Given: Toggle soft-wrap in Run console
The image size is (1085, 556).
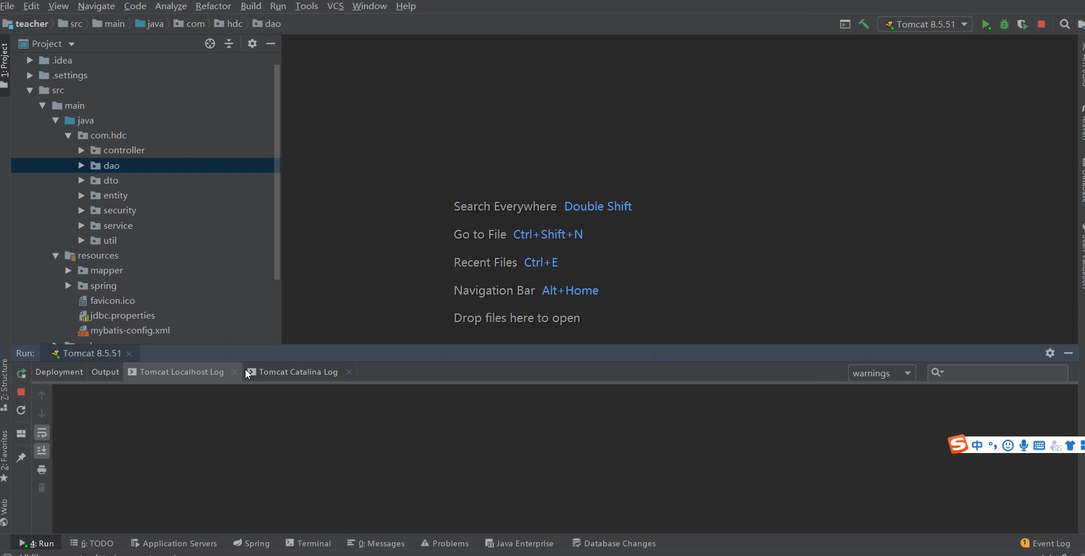Looking at the screenshot, I should click(x=42, y=433).
